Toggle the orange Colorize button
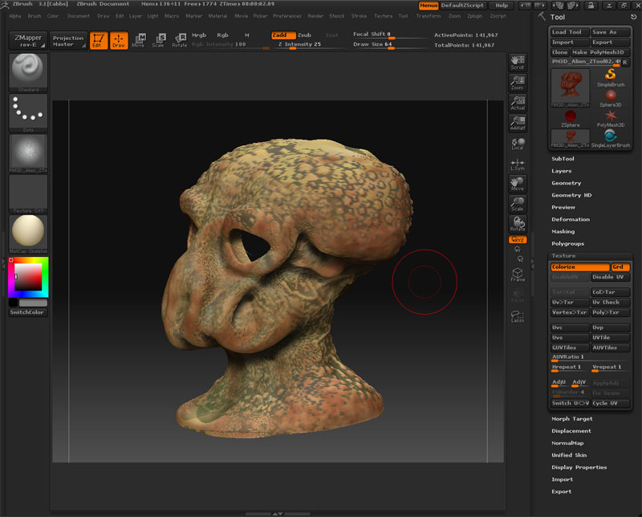Image resolution: width=642 pixels, height=517 pixels. click(579, 267)
